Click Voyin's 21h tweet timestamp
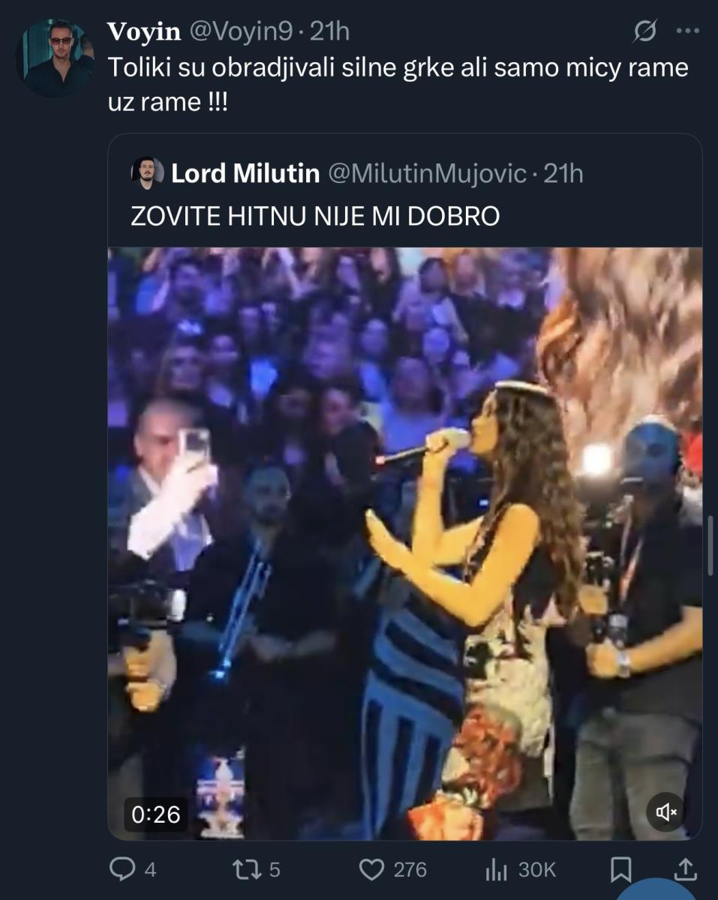The width and height of the screenshot is (718, 900). pyautogui.click(x=329, y=31)
